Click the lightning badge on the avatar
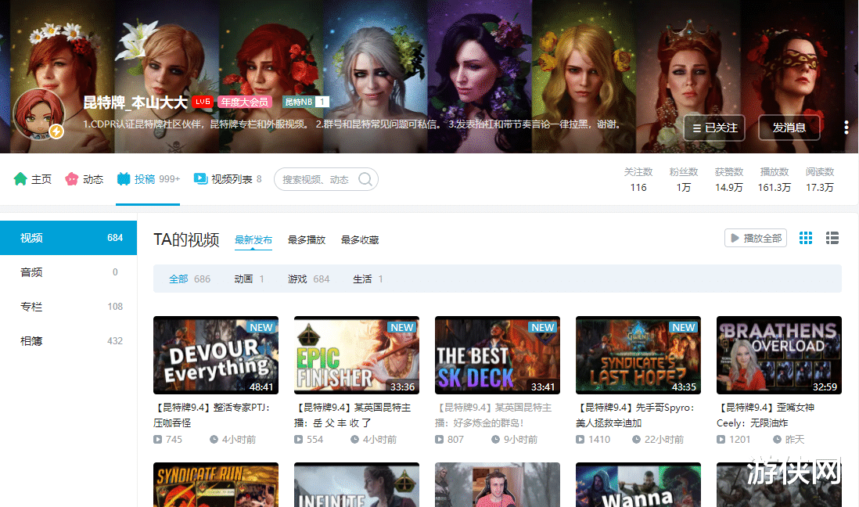Screen dimensions: 859x507 [56, 131]
